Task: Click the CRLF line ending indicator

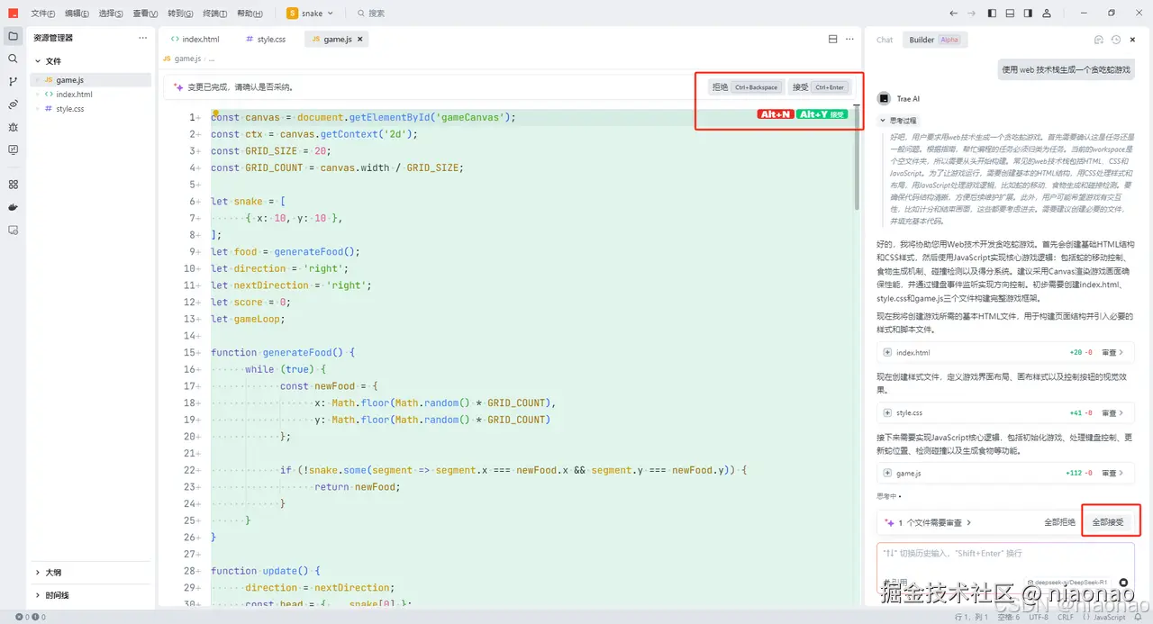Action: (1066, 617)
